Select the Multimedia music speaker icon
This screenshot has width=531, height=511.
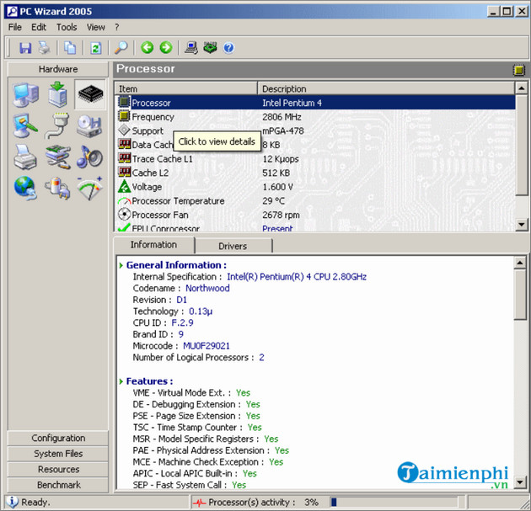click(89, 157)
